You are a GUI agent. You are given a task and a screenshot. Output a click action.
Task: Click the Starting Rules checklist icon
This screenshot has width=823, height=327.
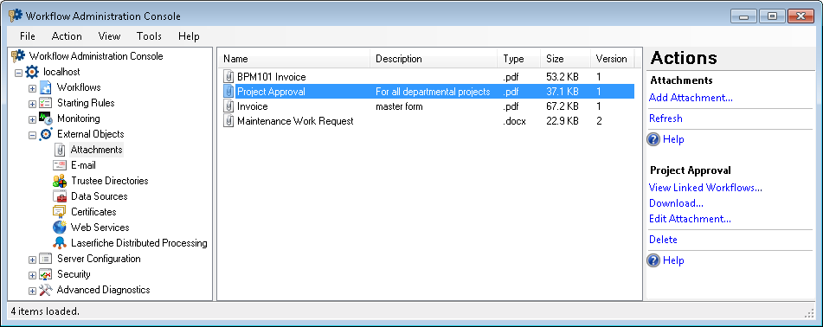(46, 103)
